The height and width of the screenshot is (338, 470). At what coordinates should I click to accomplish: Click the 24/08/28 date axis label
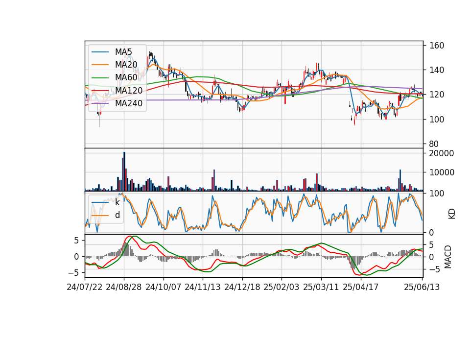[124, 287]
